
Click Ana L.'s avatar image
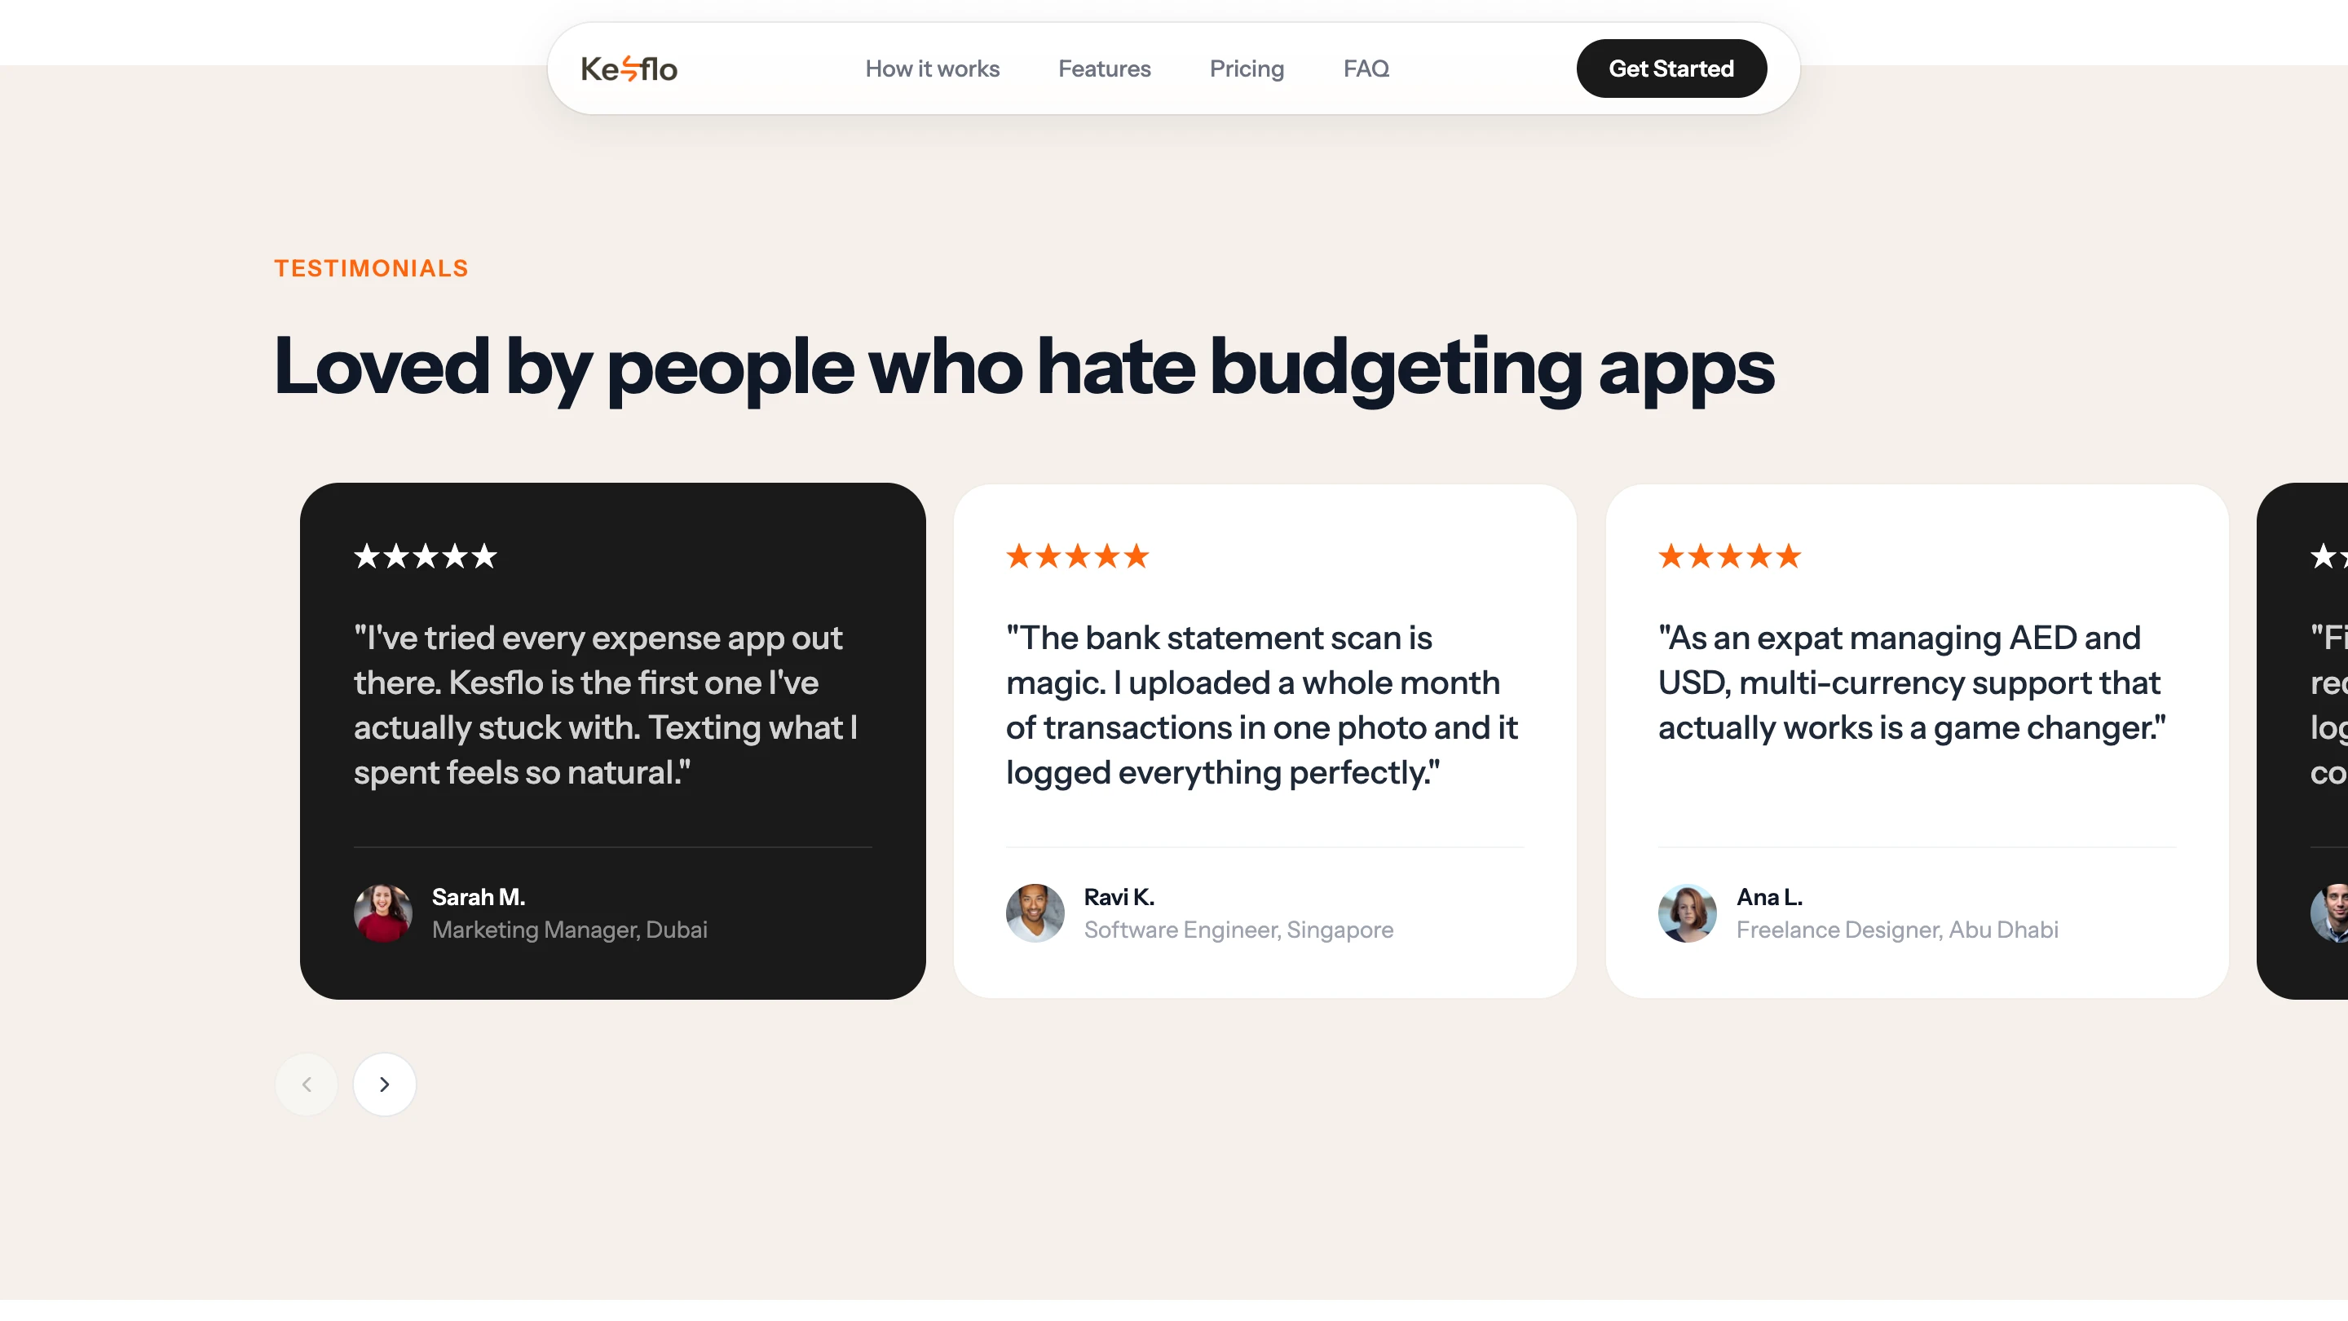coord(1686,912)
